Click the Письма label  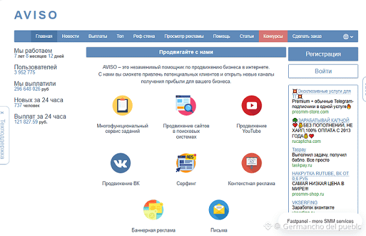point(218,230)
